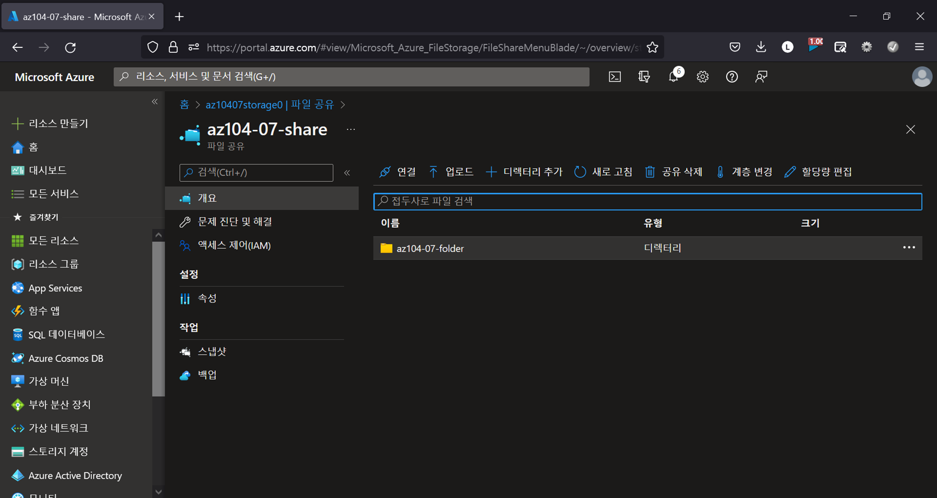Close the az104-07-share blade
Screen dimensions: 937x498
click(x=910, y=129)
